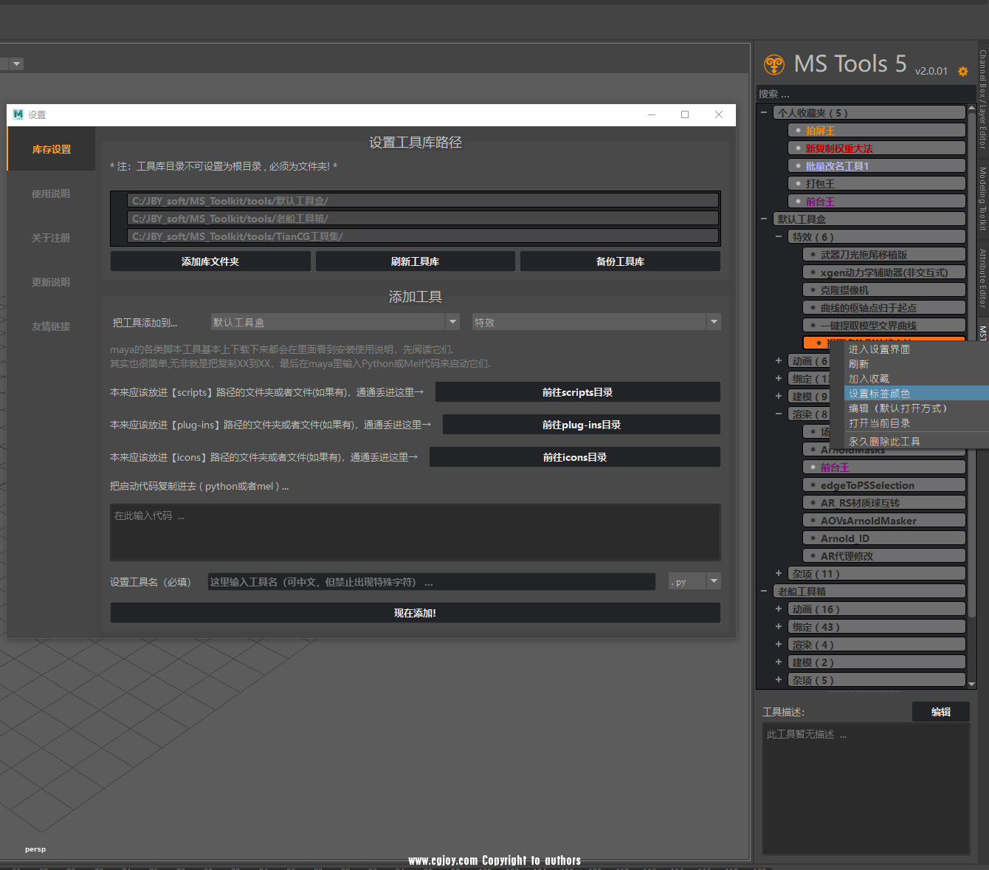Select the AR代理修改 tool
The image size is (989, 870).
tap(884, 556)
